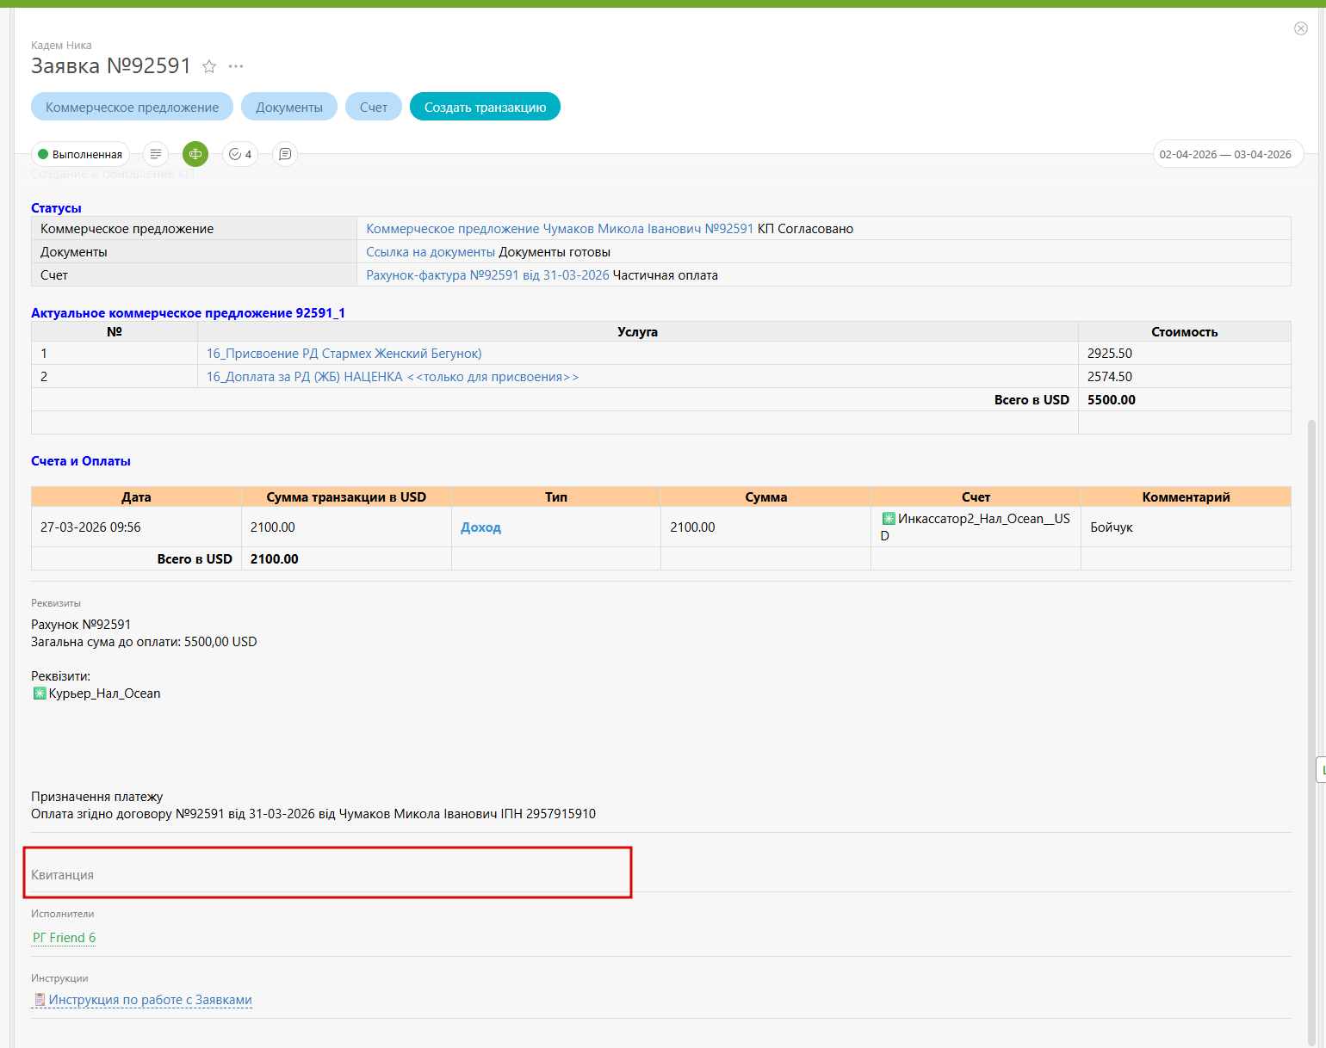Viewport: 1326px width, 1048px height.
Task: Open service 16_Доплата за РД НАЦЕНКА link
Action: (393, 377)
